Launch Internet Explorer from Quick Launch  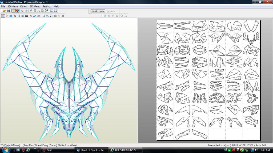pyautogui.click(x=28, y=150)
